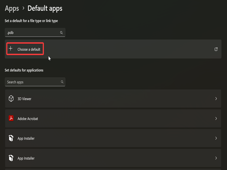Select the Adobe Acrobat app name

pyautogui.click(x=28, y=119)
